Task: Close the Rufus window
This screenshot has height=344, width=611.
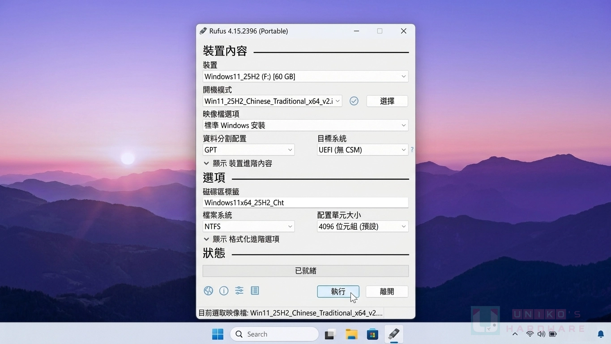Action: point(404,31)
